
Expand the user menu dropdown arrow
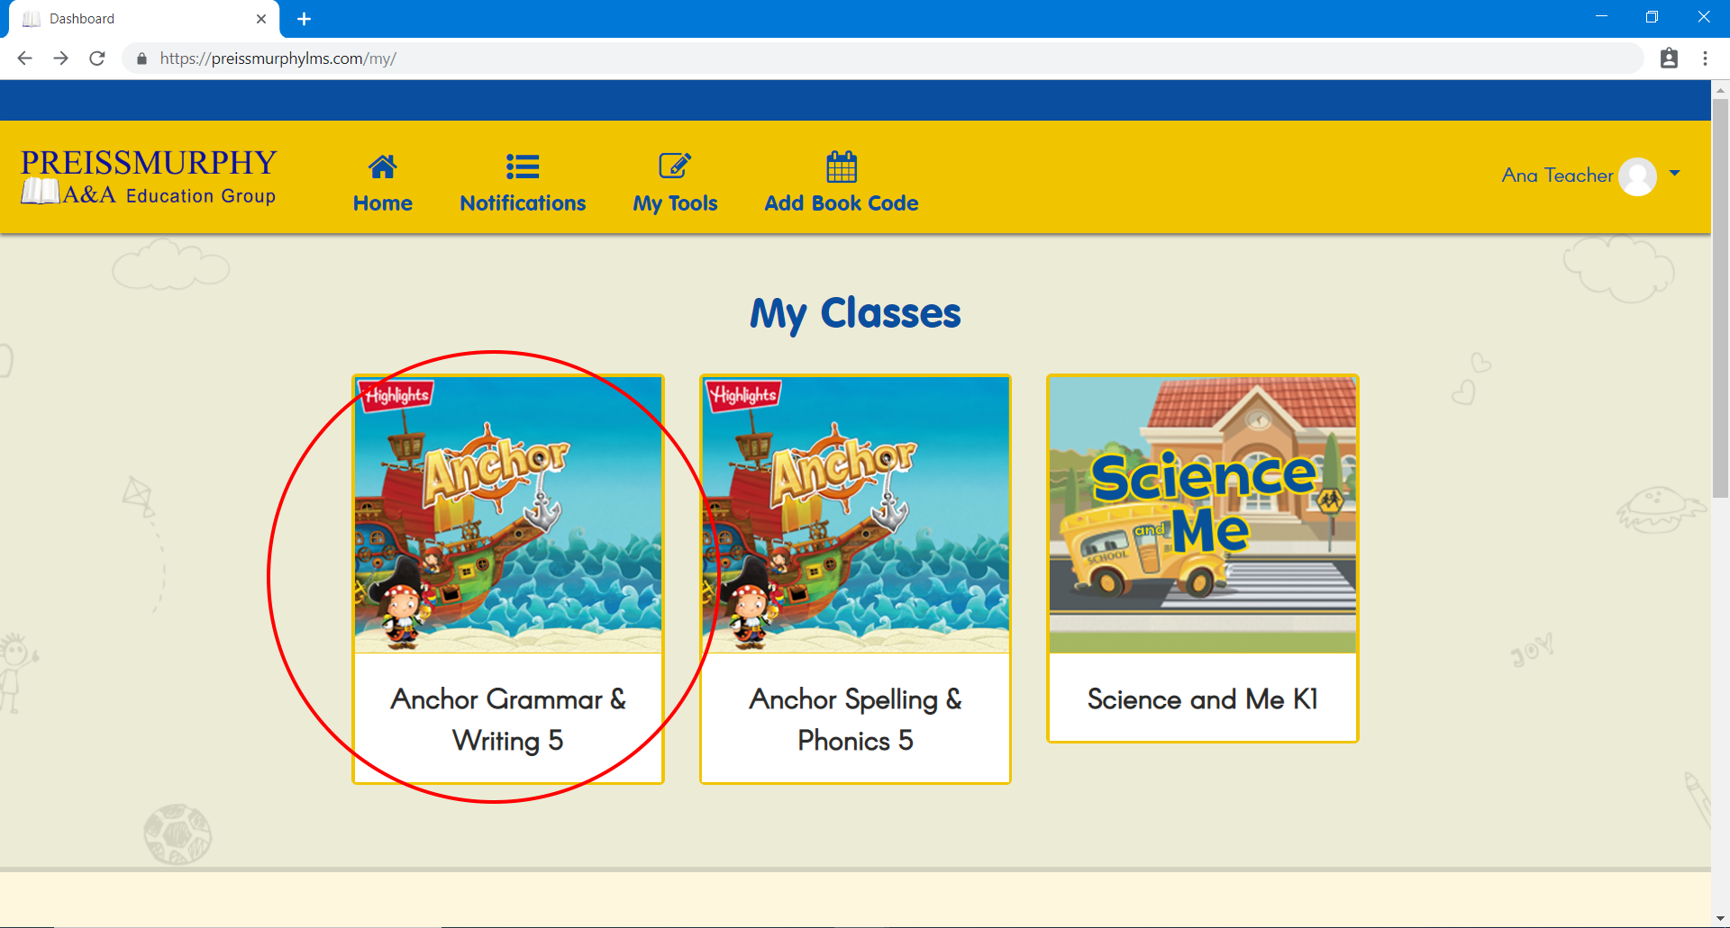[1674, 174]
